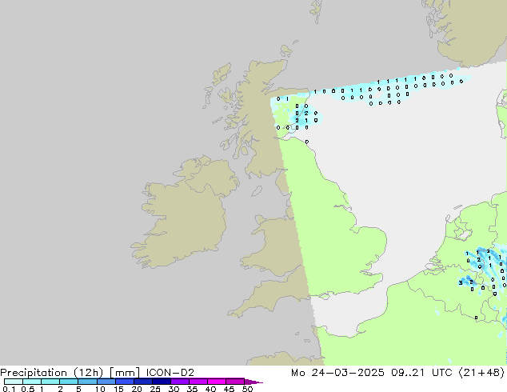Click the 40–45 mm magenta legend swatch
The image size is (507, 392).
tap(217, 382)
